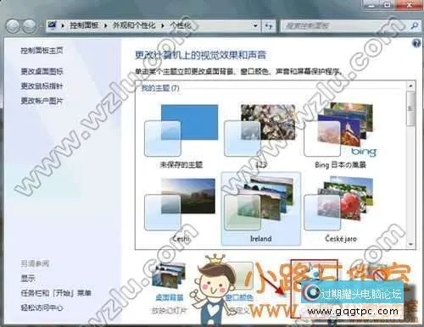The width and height of the screenshot is (424, 327).
Task: Open 轻松访问中心 link
Action: click(x=42, y=308)
